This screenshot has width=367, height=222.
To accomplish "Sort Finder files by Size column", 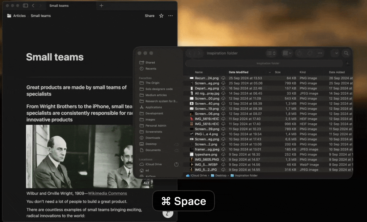I will 278,72.
